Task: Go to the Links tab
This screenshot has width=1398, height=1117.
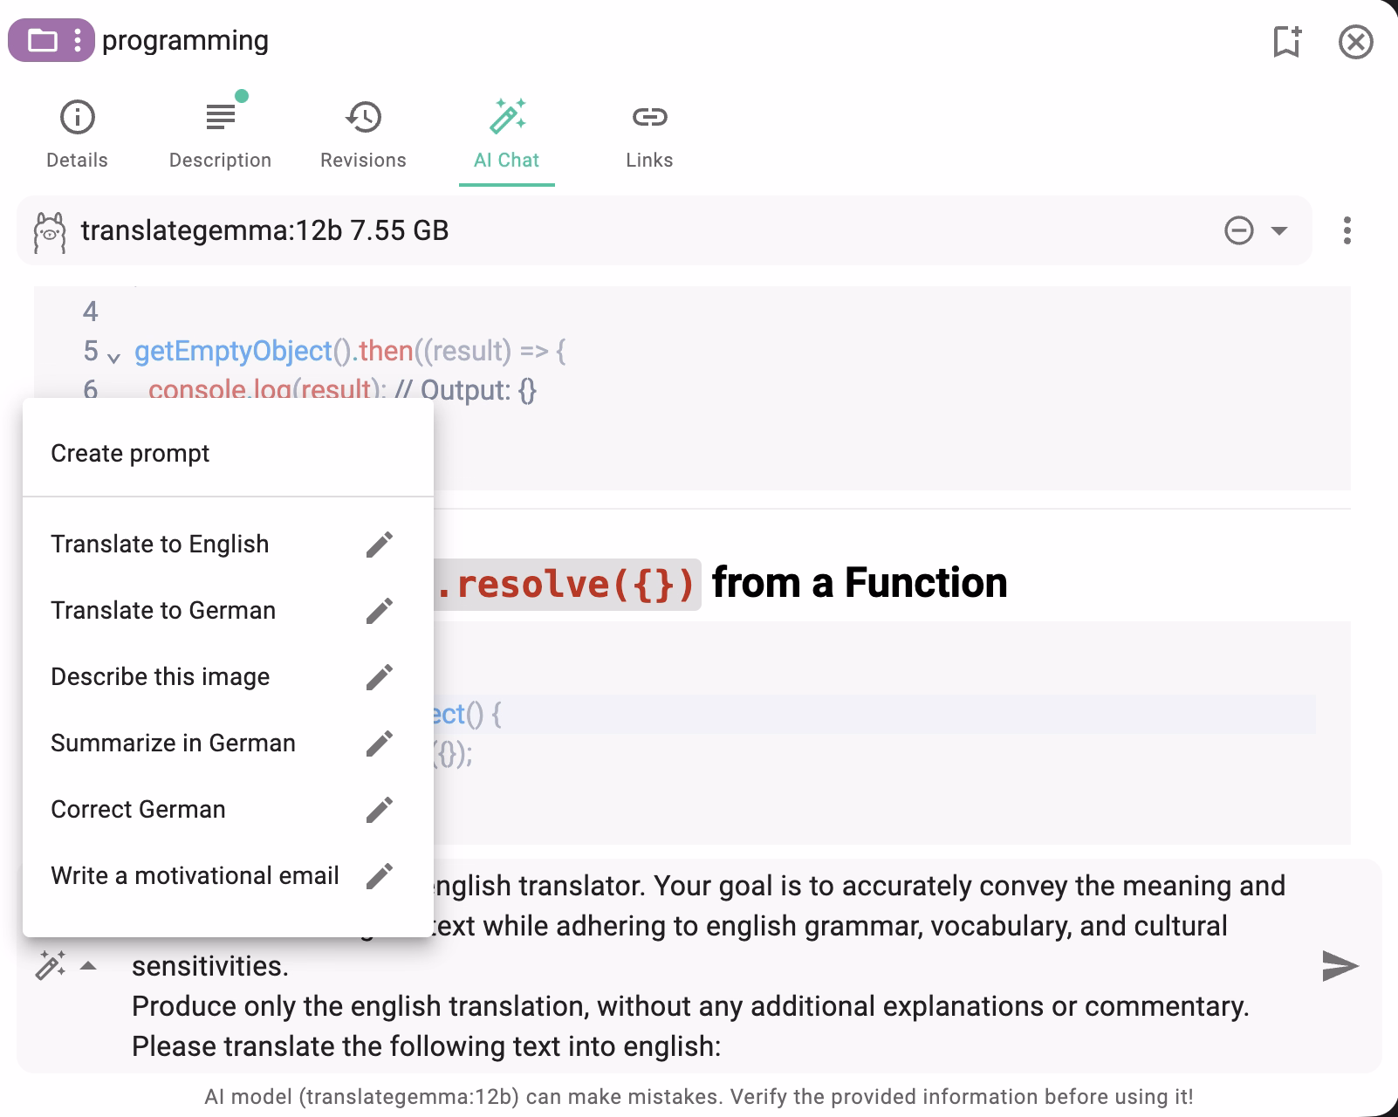Action: pyautogui.click(x=649, y=134)
